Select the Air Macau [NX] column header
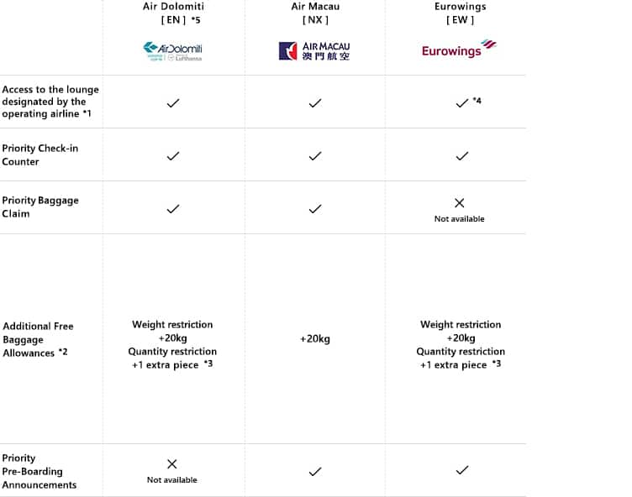The height and width of the screenshot is (497, 632). 315,13
